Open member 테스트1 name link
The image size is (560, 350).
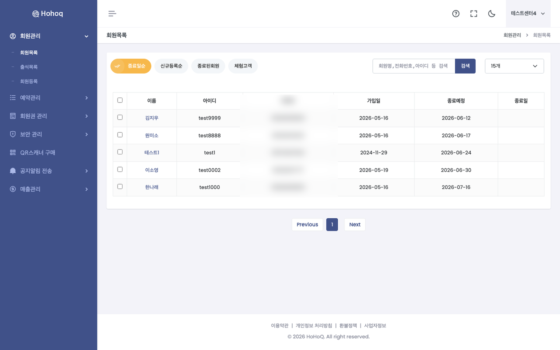[152, 153]
